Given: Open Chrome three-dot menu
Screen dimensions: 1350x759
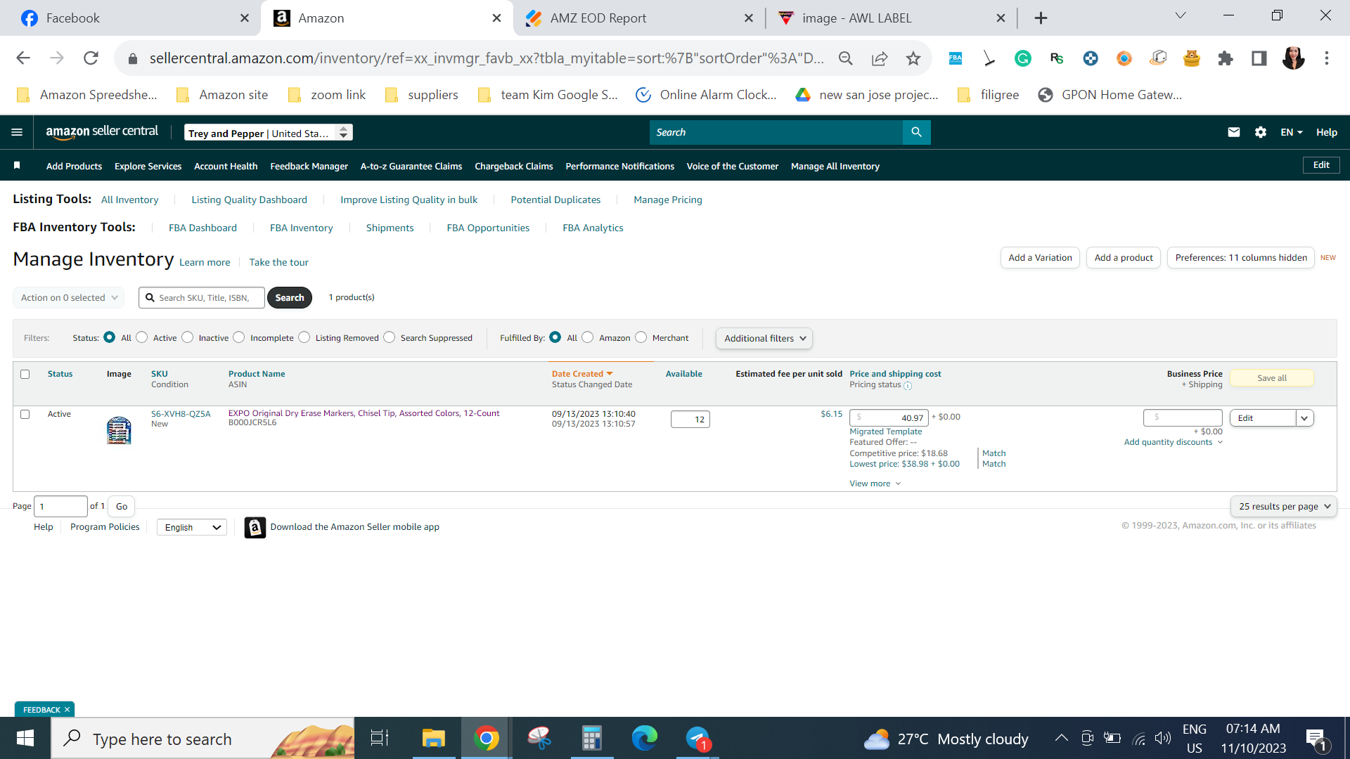Looking at the screenshot, I should [1326, 58].
